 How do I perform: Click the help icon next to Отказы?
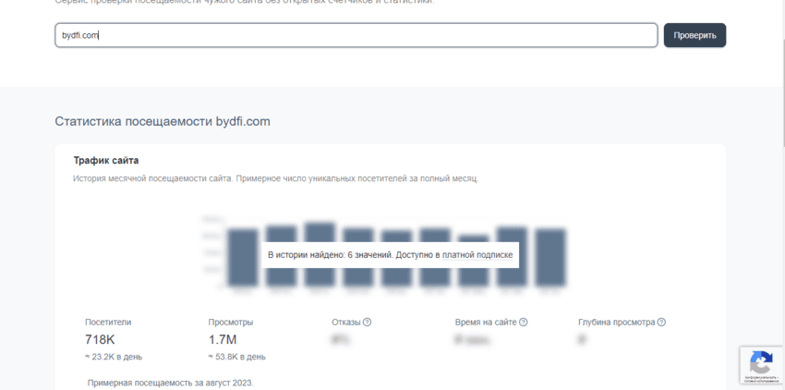click(367, 323)
